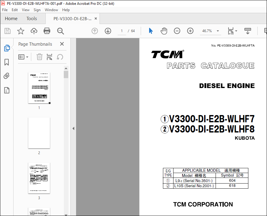This screenshot has width=267, height=216.
Task: Click the symbol 618 table cell
Action: pos(232,186)
